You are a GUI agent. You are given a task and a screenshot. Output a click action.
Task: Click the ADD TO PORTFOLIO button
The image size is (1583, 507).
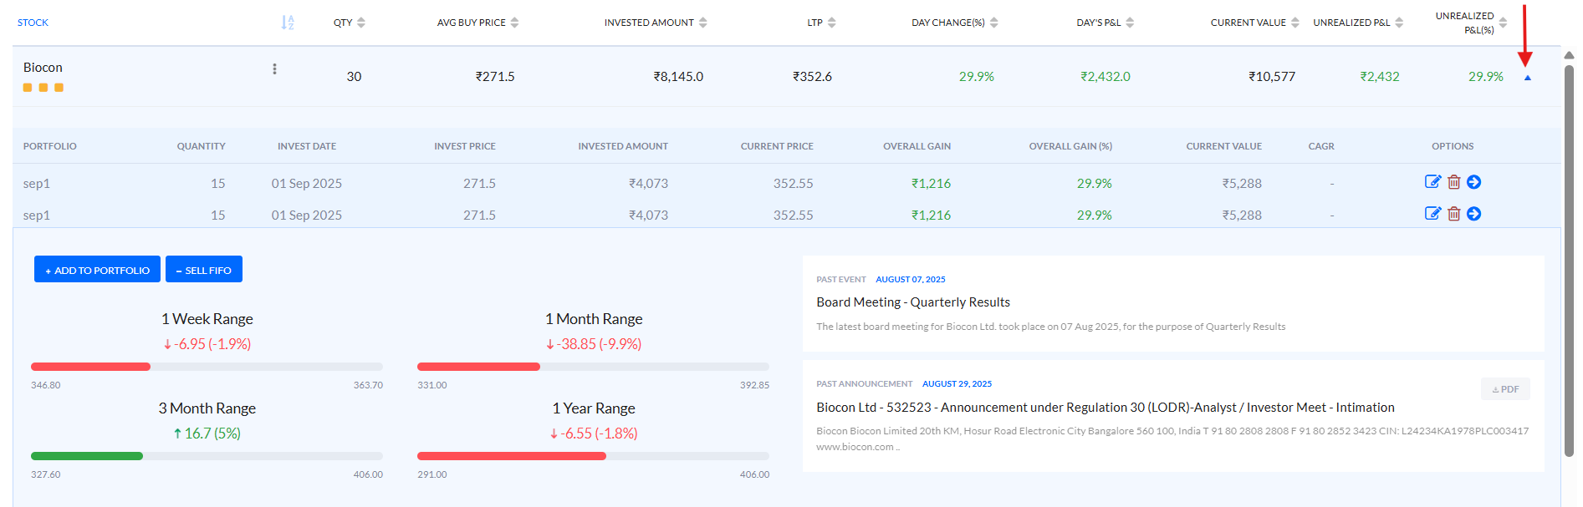pos(97,270)
